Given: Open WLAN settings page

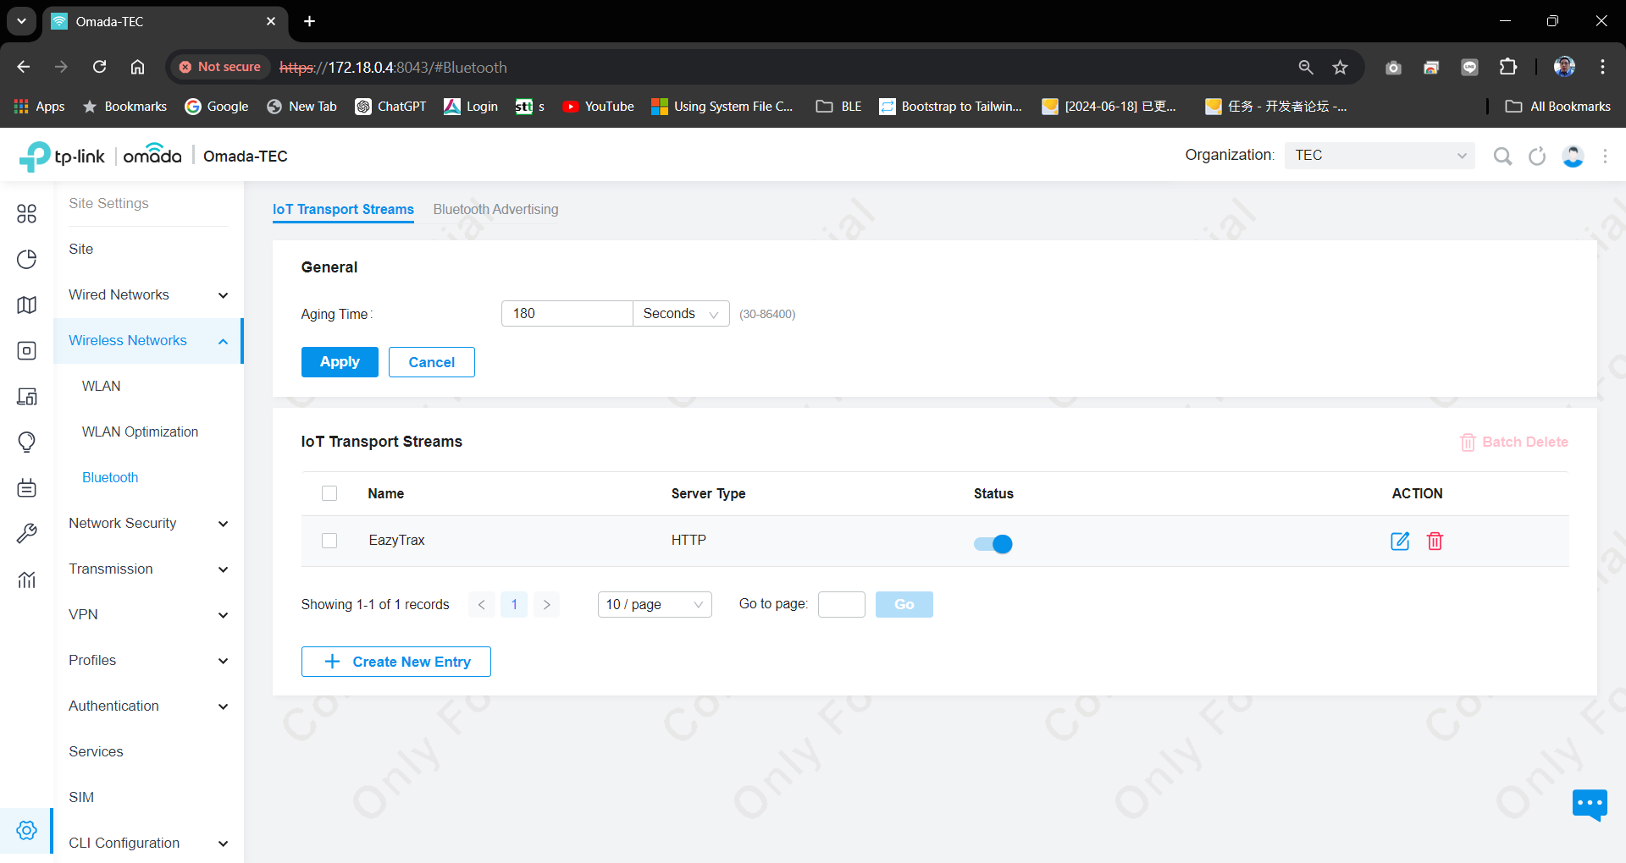Looking at the screenshot, I should click(x=102, y=386).
